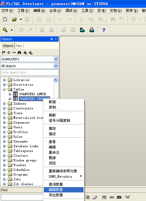The width and height of the screenshot is (146, 201).
Task: Click the blue Help question mark icon
Action: 104,30
